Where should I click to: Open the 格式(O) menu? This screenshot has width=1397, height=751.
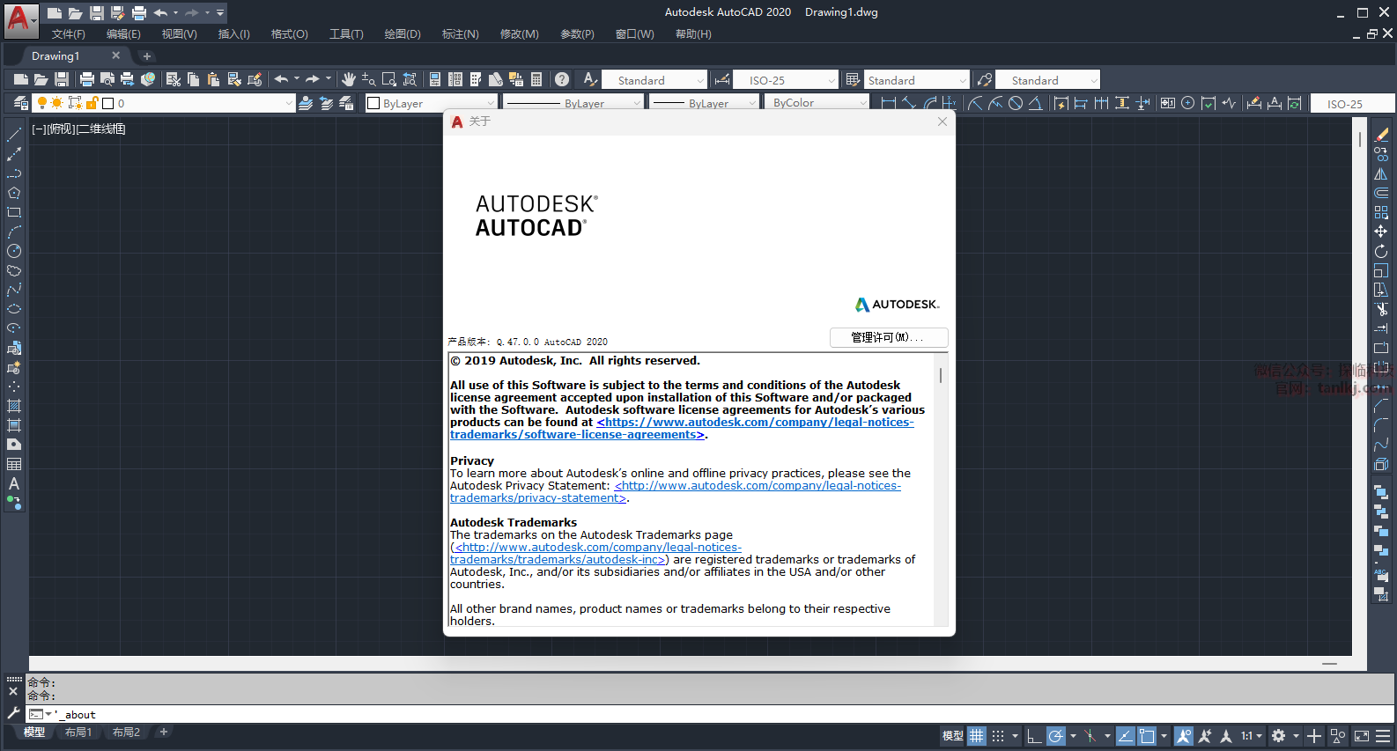pos(289,34)
